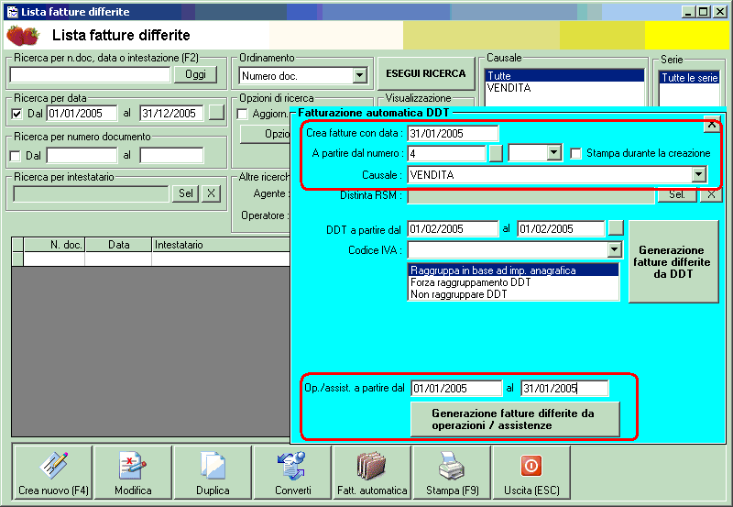Click the Intestatario column header
The height and width of the screenshot is (507, 733).
click(x=221, y=245)
